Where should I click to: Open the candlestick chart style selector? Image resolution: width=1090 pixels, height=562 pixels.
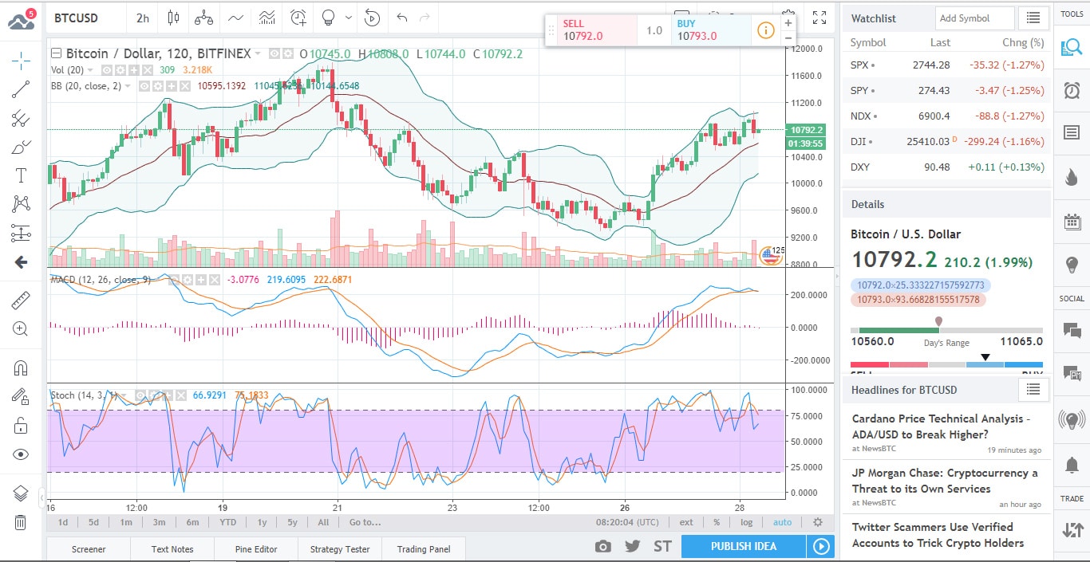click(x=174, y=17)
